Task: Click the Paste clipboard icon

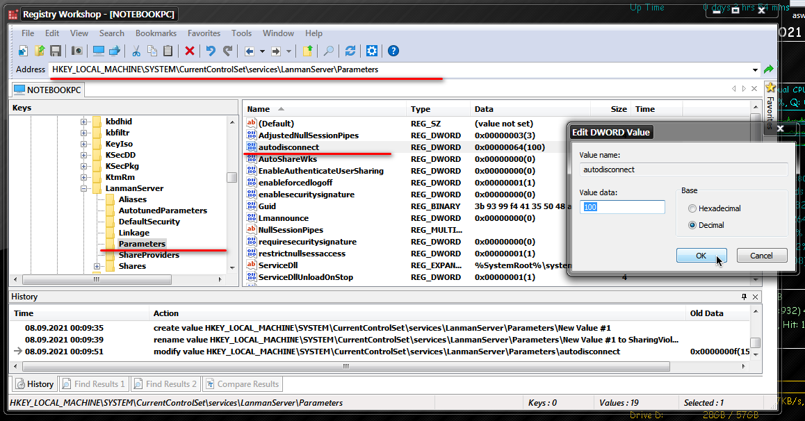Action: 168,51
